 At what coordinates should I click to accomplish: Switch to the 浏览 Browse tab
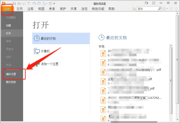84,9
